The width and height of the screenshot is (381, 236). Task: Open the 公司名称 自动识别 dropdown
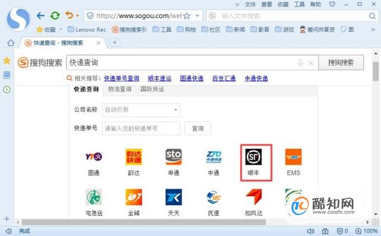point(141,110)
